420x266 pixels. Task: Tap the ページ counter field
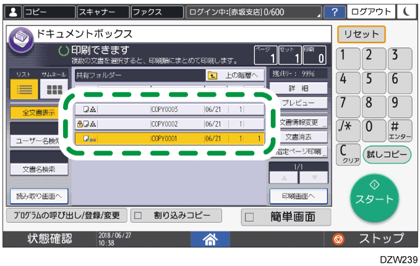[x=266, y=56]
